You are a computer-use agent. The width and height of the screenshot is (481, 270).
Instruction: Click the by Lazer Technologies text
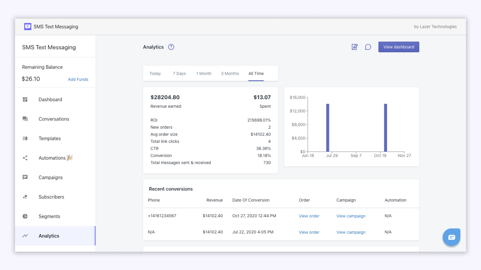(435, 27)
